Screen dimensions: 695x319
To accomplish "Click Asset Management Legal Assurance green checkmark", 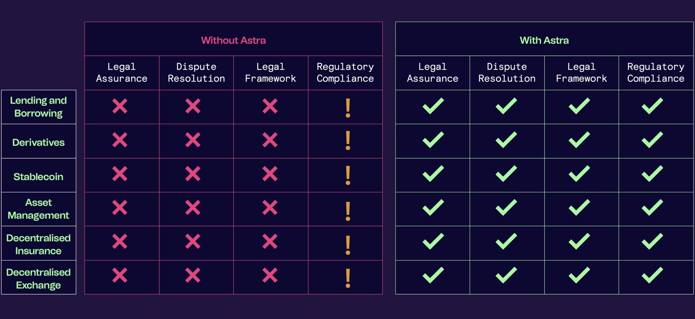I will tap(433, 208).
